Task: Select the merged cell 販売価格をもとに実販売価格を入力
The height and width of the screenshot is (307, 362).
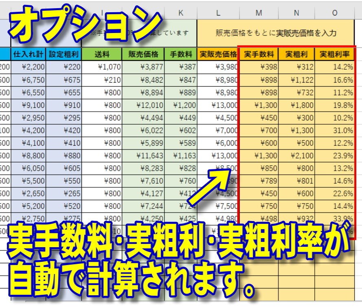Action: coord(276,33)
